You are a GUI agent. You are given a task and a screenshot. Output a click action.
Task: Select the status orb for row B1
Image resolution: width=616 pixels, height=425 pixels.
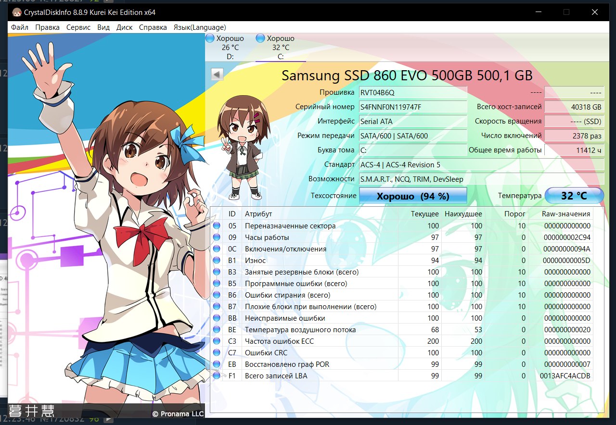click(217, 261)
